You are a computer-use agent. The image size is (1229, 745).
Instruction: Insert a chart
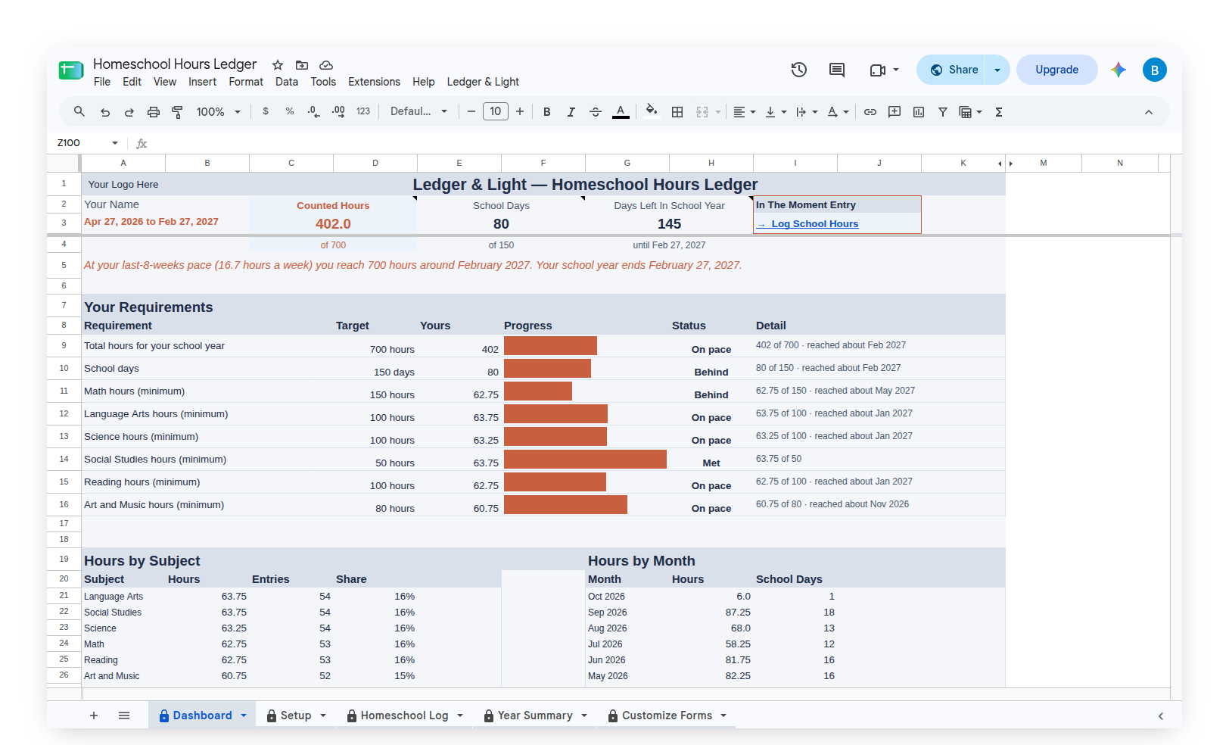tap(919, 112)
